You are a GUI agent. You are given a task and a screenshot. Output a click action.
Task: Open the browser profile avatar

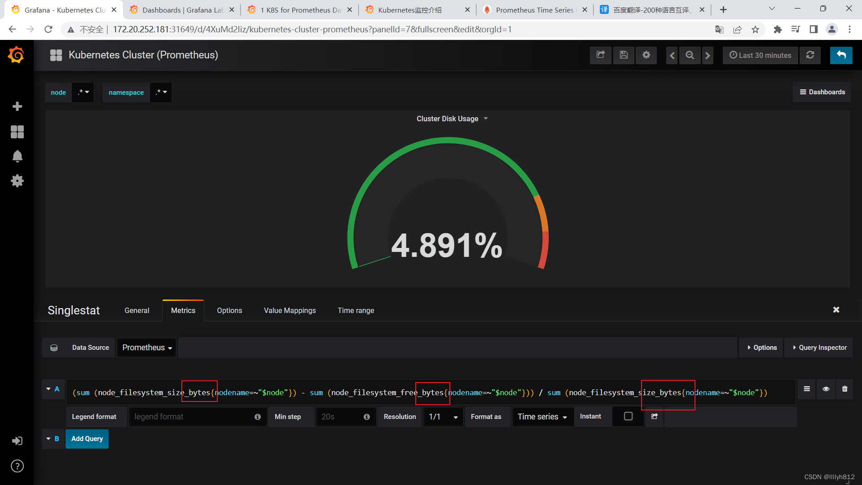click(x=831, y=29)
